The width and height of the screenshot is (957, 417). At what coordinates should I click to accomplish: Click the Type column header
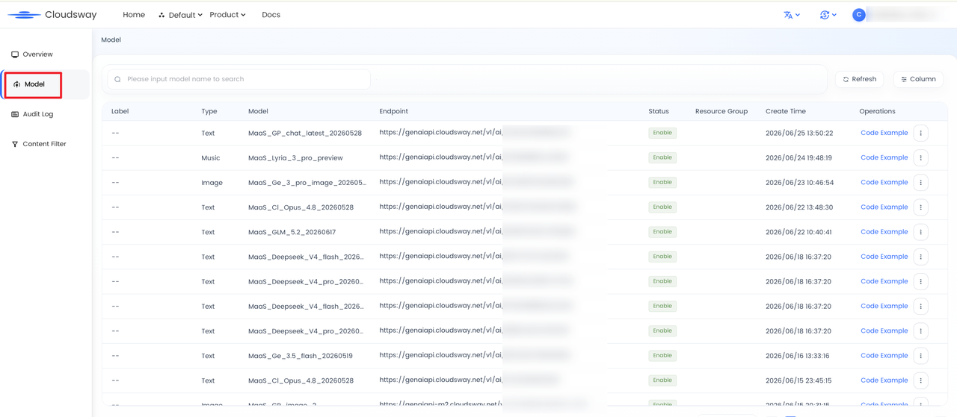(209, 111)
